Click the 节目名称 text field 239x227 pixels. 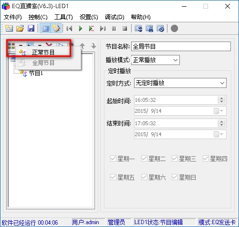point(181,46)
